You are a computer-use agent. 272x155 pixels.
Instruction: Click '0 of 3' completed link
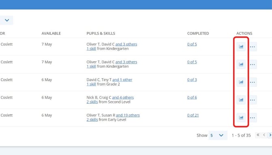(192, 80)
